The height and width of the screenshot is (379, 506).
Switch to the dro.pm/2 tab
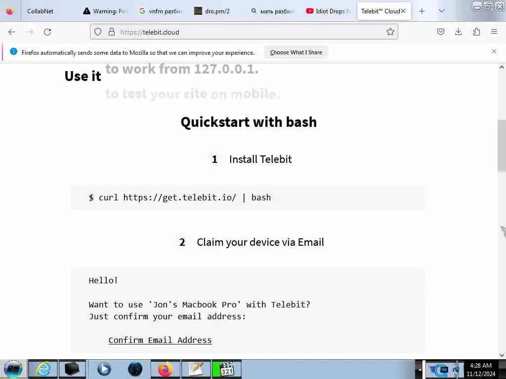(x=217, y=11)
